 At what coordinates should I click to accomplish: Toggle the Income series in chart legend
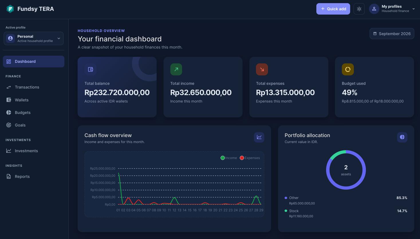pos(229,158)
